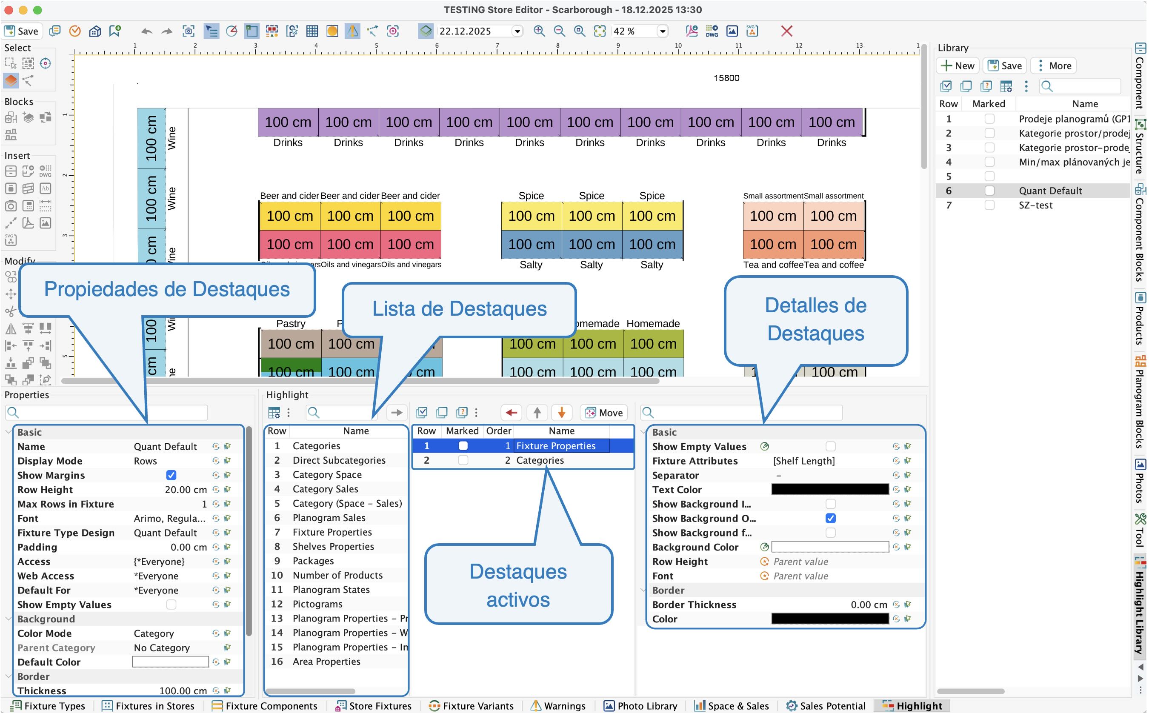This screenshot has width=1149, height=713.
Task: Click the warning triangle icon in the top toolbar
Action: 352,31
